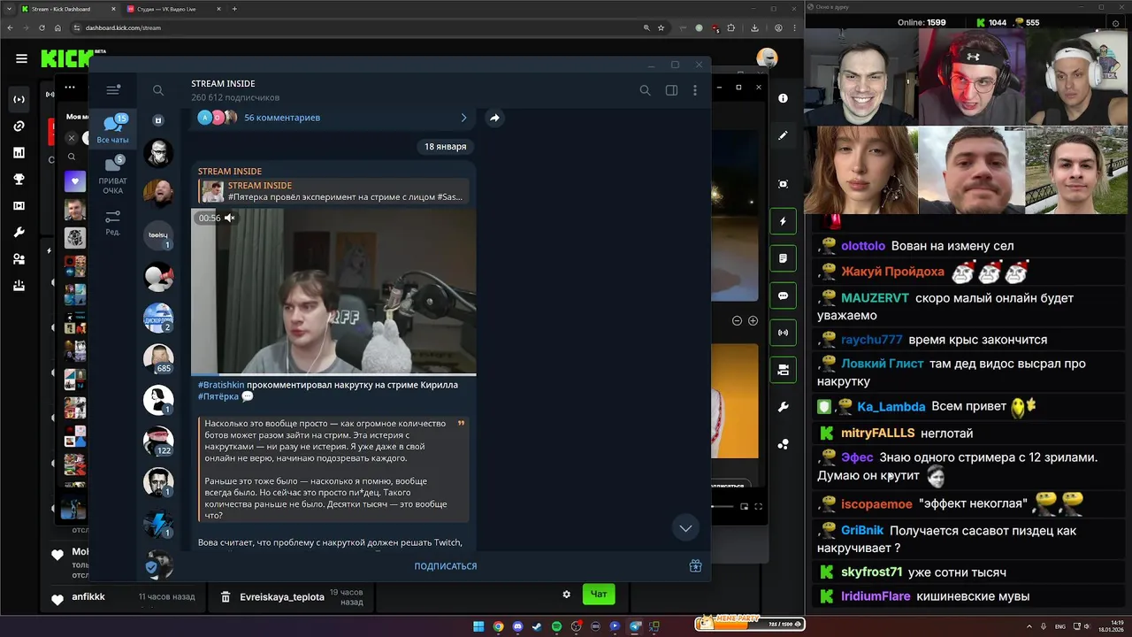
Task: Click the settings gear beside the Чат button
Action: (x=567, y=595)
